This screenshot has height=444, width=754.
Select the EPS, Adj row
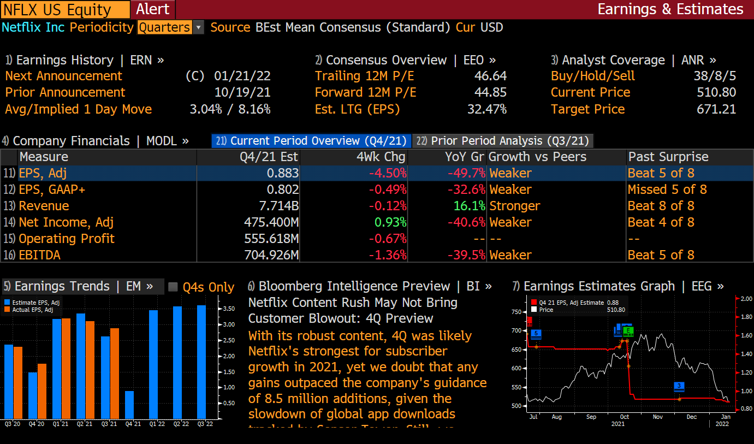(377, 173)
